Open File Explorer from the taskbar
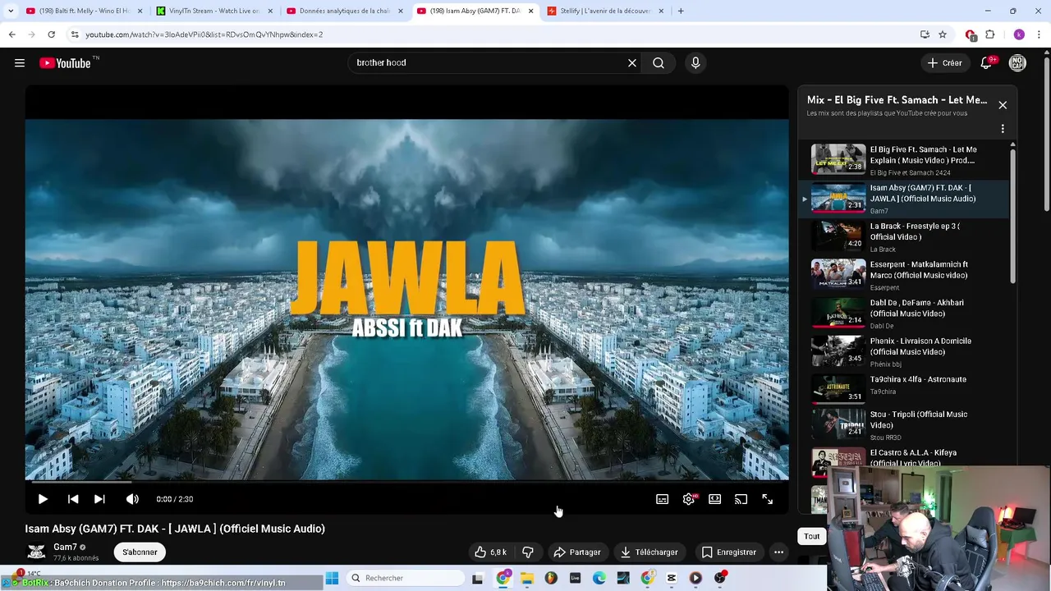Screen dimensions: 1051x591 pos(527,578)
